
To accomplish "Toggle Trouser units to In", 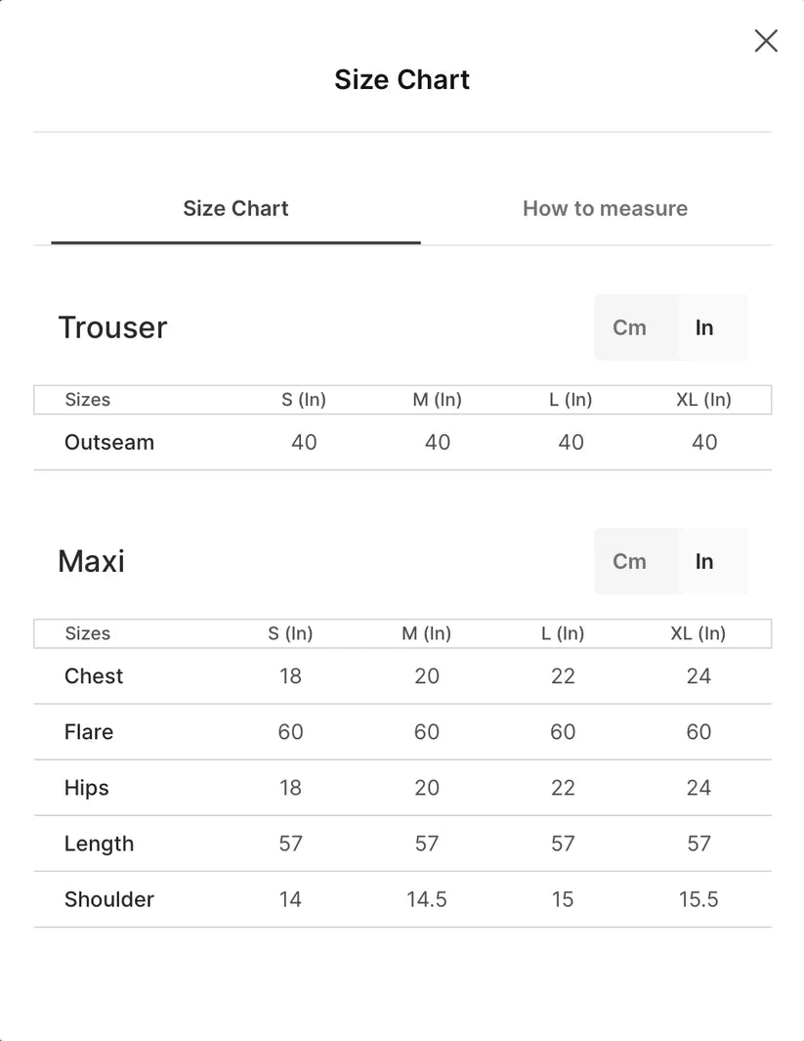I will click(x=703, y=327).
